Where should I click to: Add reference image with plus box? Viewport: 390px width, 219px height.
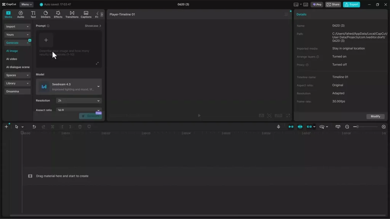46,40
